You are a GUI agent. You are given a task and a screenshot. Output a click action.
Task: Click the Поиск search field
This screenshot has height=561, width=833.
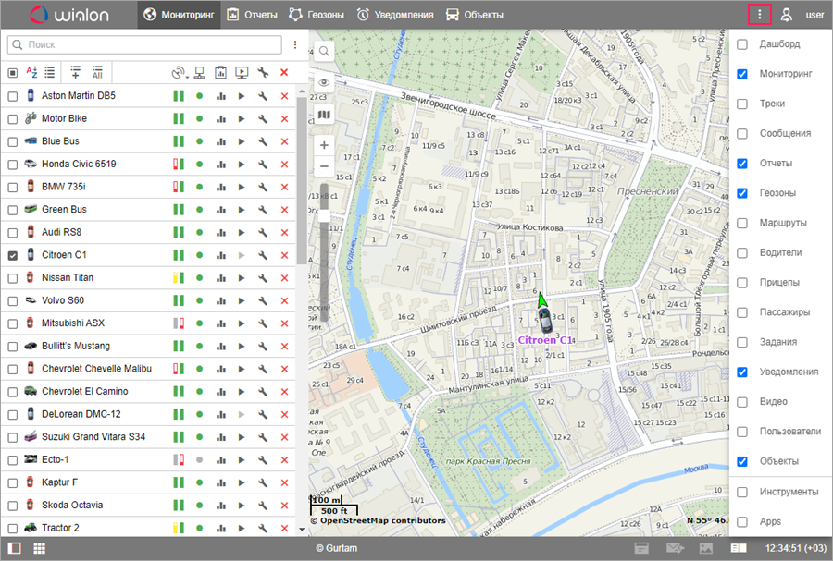click(144, 44)
